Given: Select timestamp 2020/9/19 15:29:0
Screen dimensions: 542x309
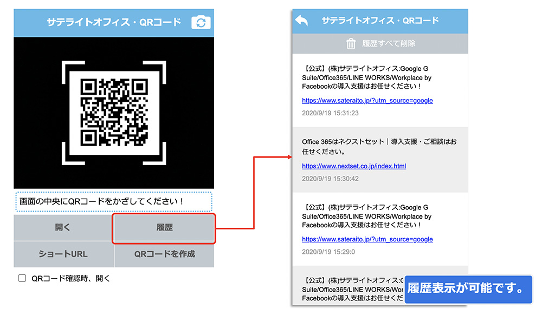Looking at the screenshot, I should (328, 252).
